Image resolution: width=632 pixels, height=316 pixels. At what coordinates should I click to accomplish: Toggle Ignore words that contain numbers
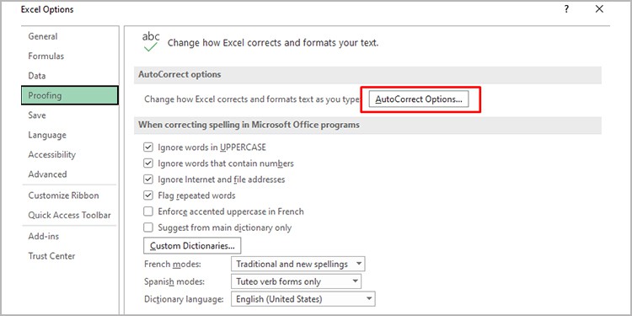point(148,163)
